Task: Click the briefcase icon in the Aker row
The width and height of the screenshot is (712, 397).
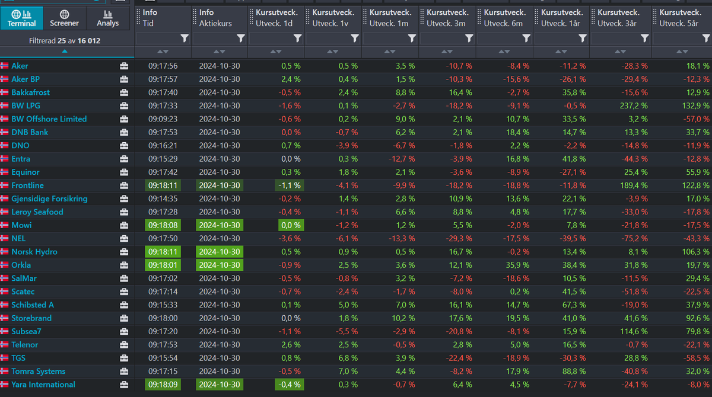Action: click(124, 66)
